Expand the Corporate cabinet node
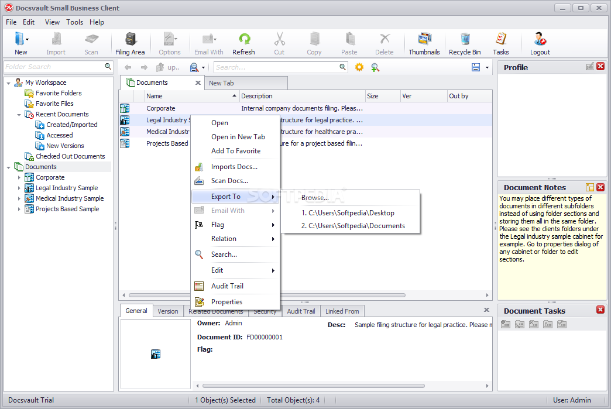 [x=19, y=178]
